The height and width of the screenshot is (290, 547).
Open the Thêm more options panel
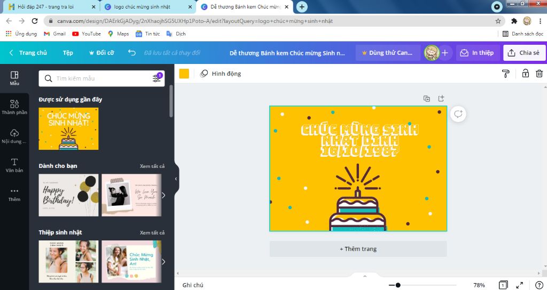tap(14, 194)
